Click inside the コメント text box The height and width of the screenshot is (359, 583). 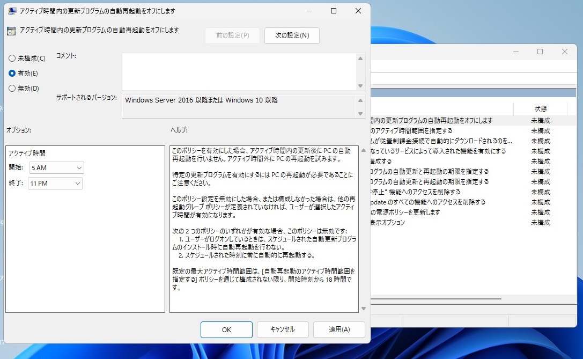pos(239,71)
